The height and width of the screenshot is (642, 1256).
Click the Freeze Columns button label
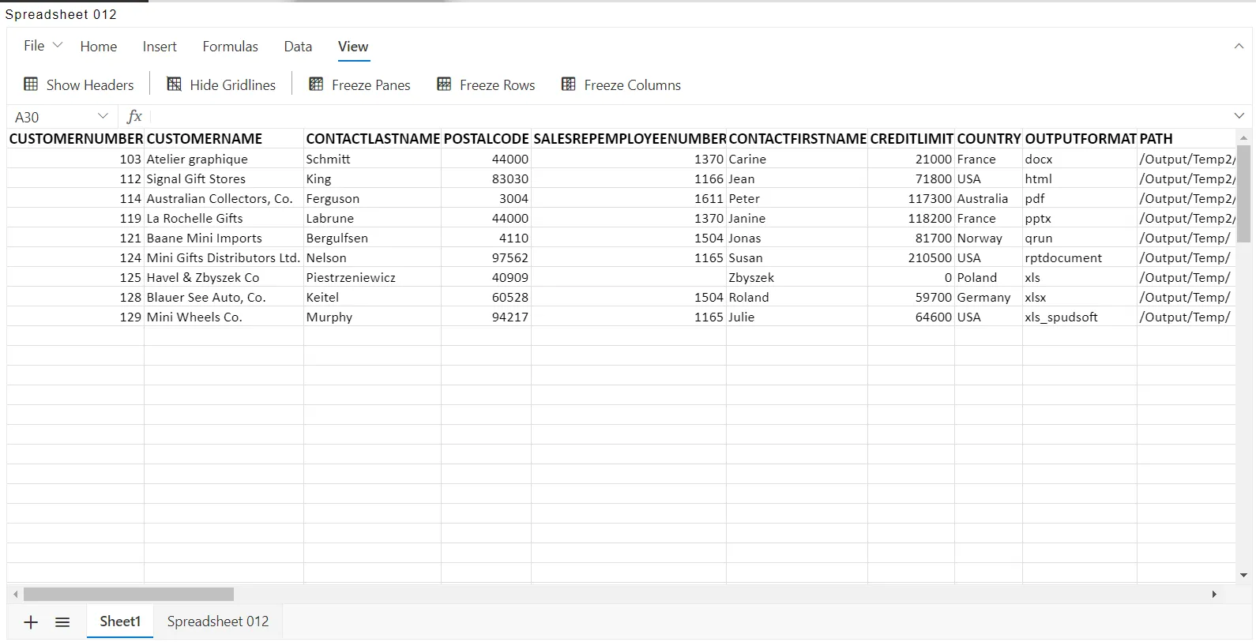633,85
